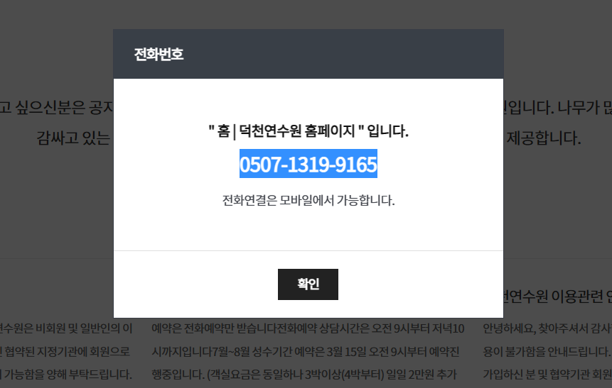Click the background text 제공합니다.
The height and width of the screenshot is (388, 612).
pyautogui.click(x=543, y=138)
